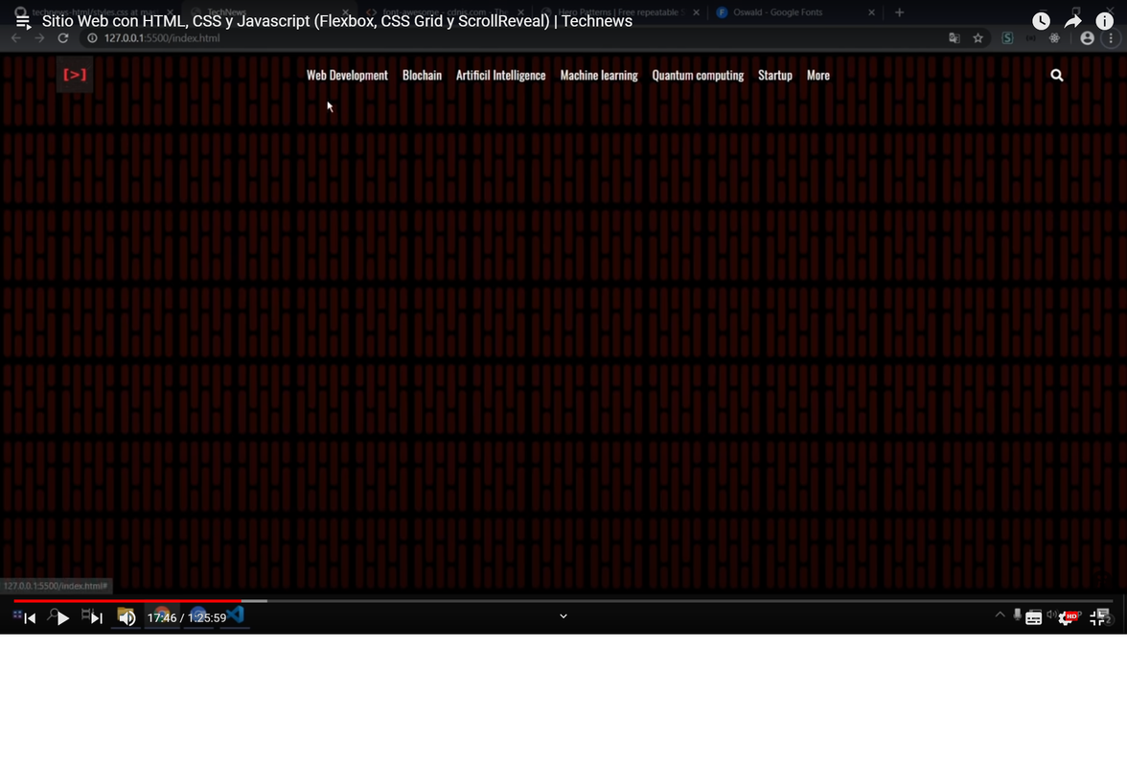The image size is (1127, 767).
Task: Click the red [>] site logo
Action: tap(75, 74)
